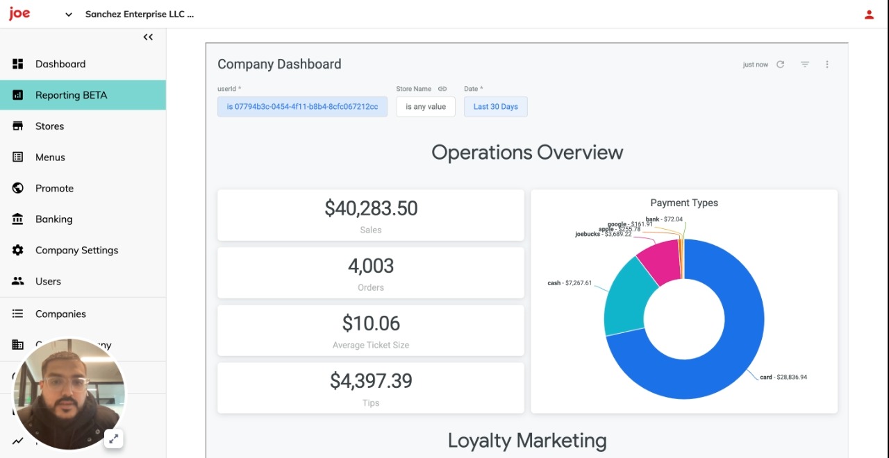Click the joe logo
The height and width of the screenshot is (458, 889).
[x=19, y=14]
